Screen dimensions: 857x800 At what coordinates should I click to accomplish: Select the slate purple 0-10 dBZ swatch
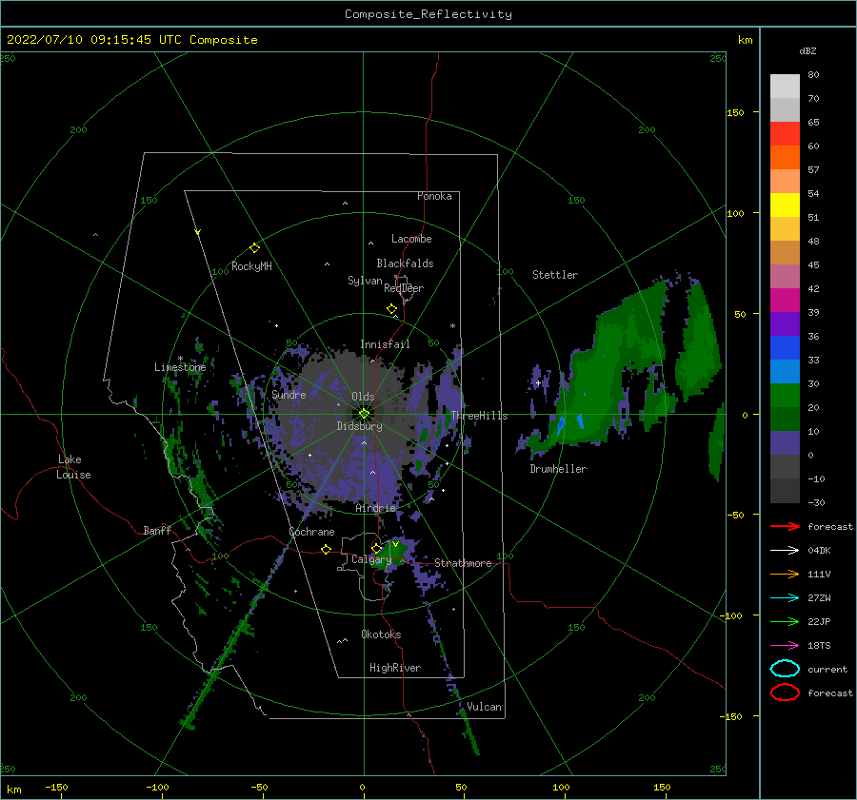coord(785,443)
